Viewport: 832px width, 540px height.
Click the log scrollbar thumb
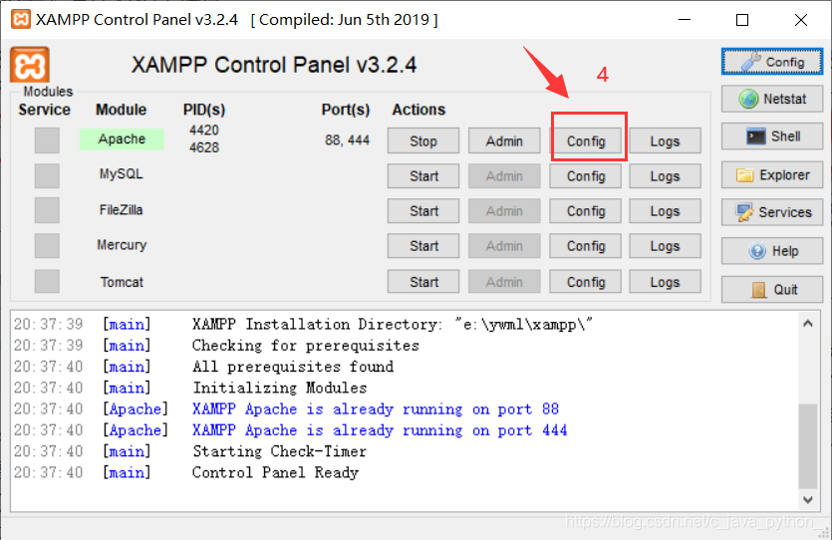coord(808,446)
